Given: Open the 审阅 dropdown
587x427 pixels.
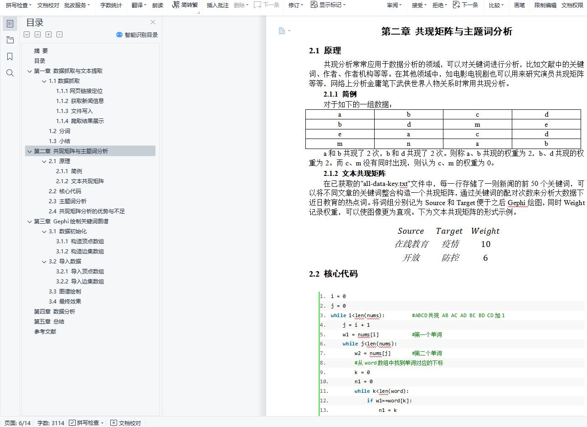Looking at the screenshot, I should (394, 5).
